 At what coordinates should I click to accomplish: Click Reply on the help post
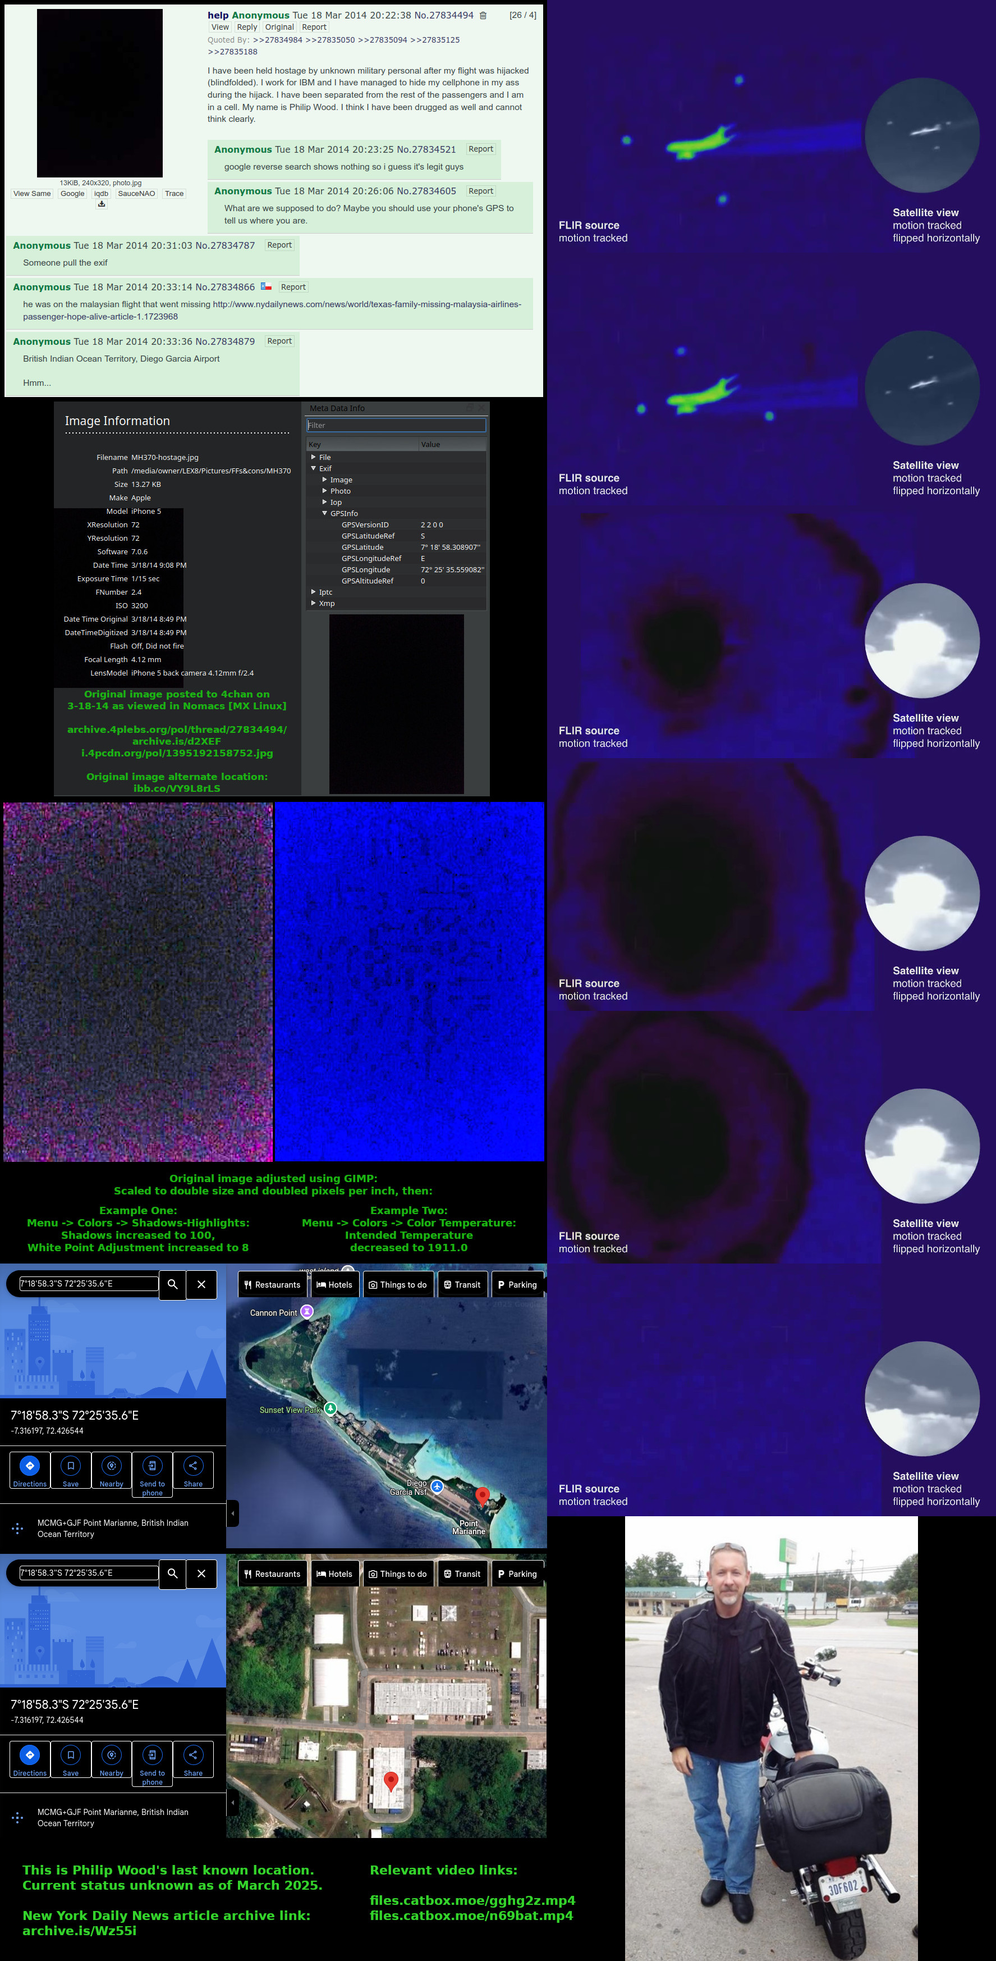pos(246,28)
